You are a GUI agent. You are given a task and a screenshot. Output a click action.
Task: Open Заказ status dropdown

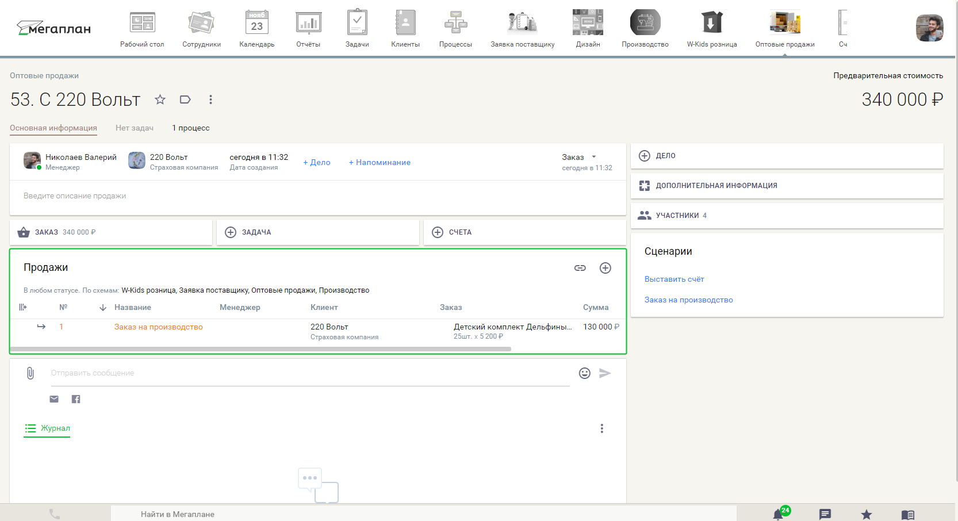[x=580, y=157]
